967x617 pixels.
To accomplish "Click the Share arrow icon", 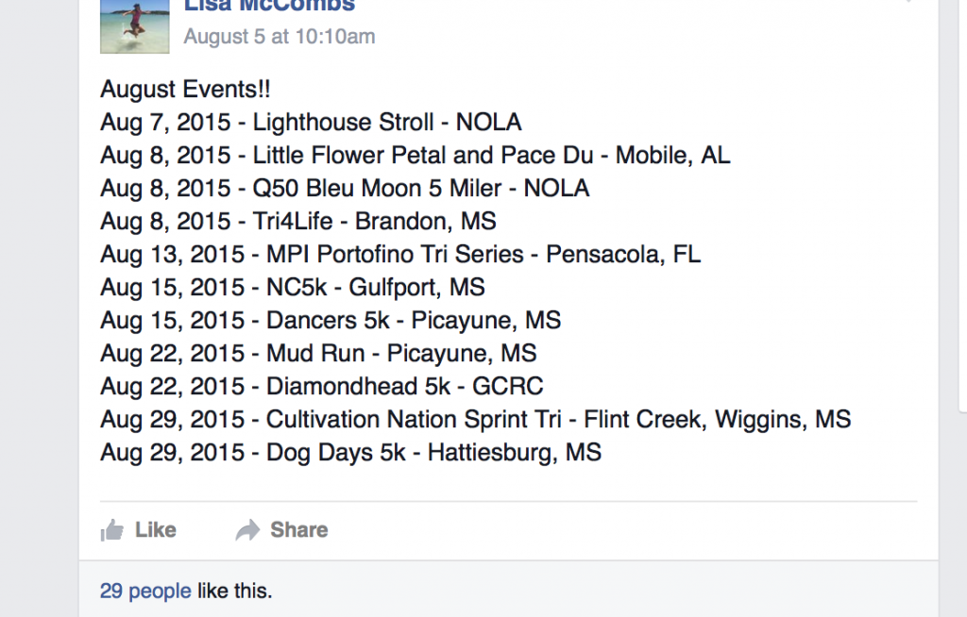I will (x=248, y=530).
